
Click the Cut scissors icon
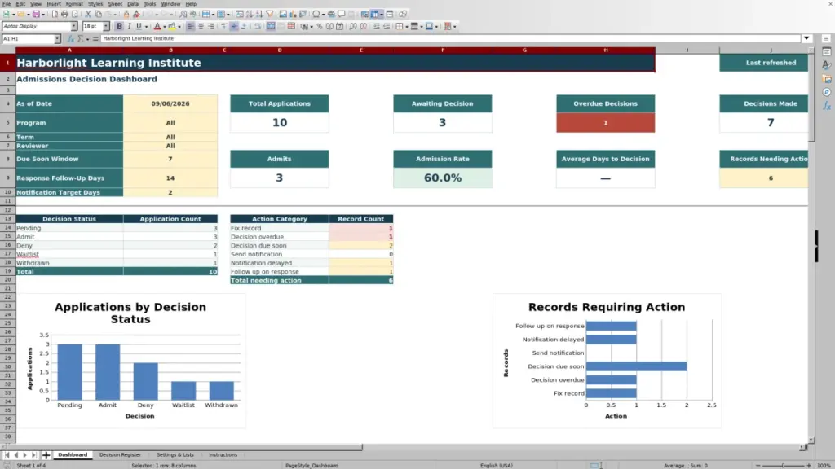pyautogui.click(x=88, y=14)
